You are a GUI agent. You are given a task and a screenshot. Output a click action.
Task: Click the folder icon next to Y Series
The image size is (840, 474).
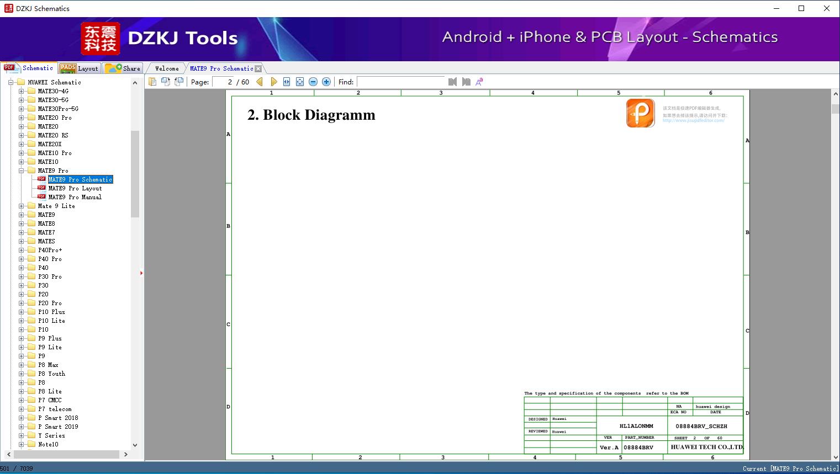tap(31, 435)
